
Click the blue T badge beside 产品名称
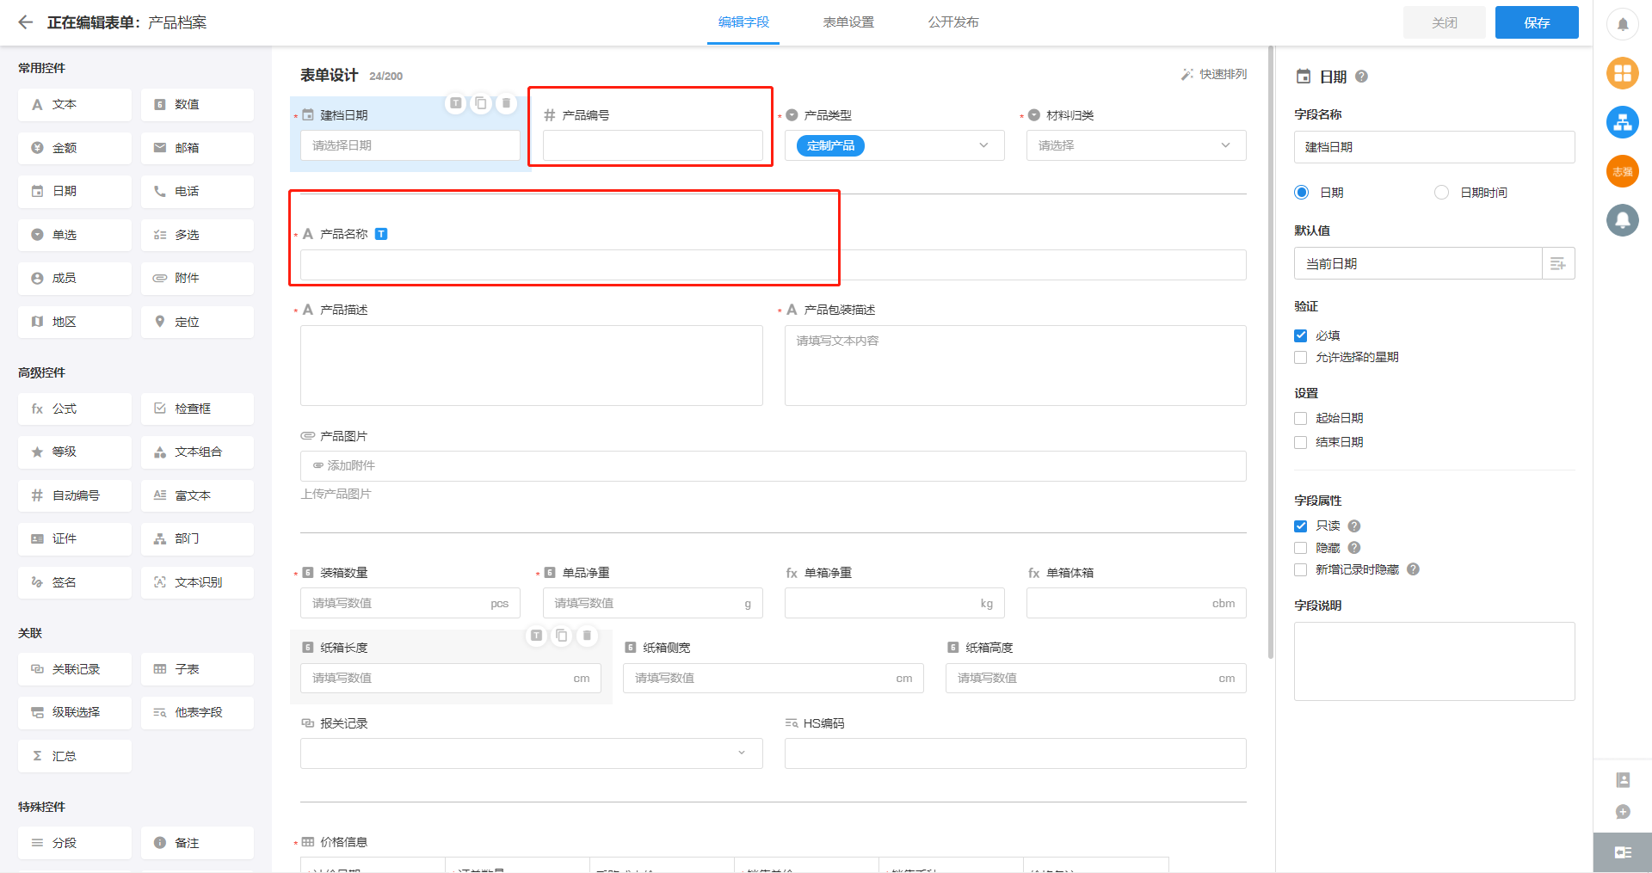click(381, 234)
